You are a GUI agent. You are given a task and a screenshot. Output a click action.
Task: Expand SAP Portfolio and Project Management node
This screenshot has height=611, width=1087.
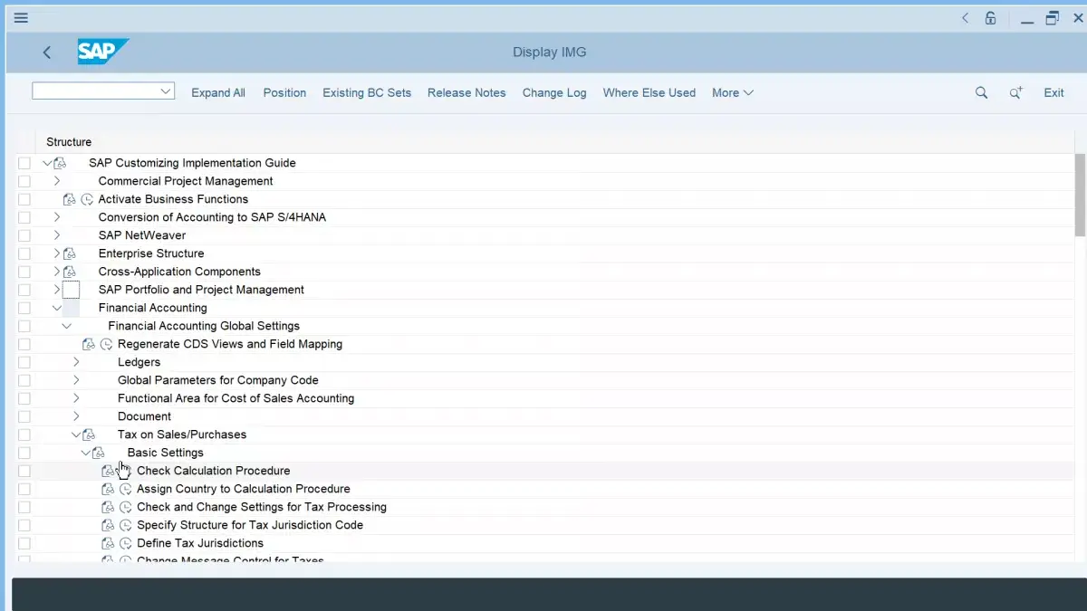click(x=56, y=290)
